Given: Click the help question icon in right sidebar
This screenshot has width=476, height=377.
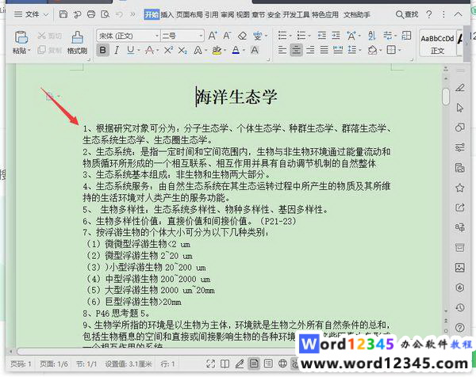Looking at the screenshot, I should tap(460, 327).
